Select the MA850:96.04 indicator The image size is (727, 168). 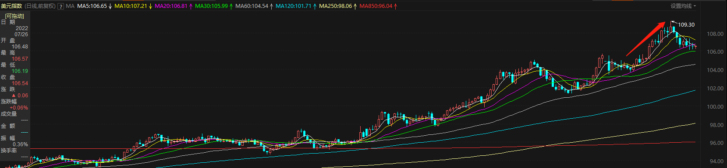[x=376, y=6]
